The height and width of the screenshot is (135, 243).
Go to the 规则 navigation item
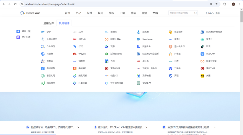pos(100,13)
